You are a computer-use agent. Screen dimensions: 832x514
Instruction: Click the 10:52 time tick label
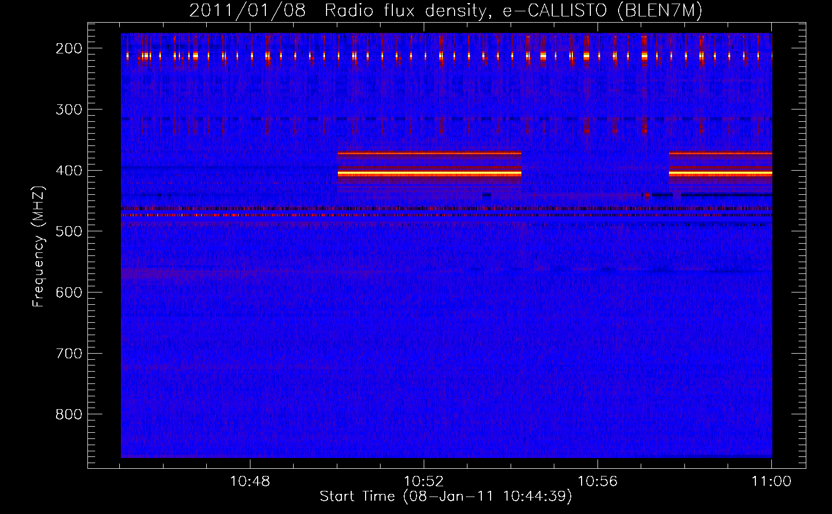424,482
